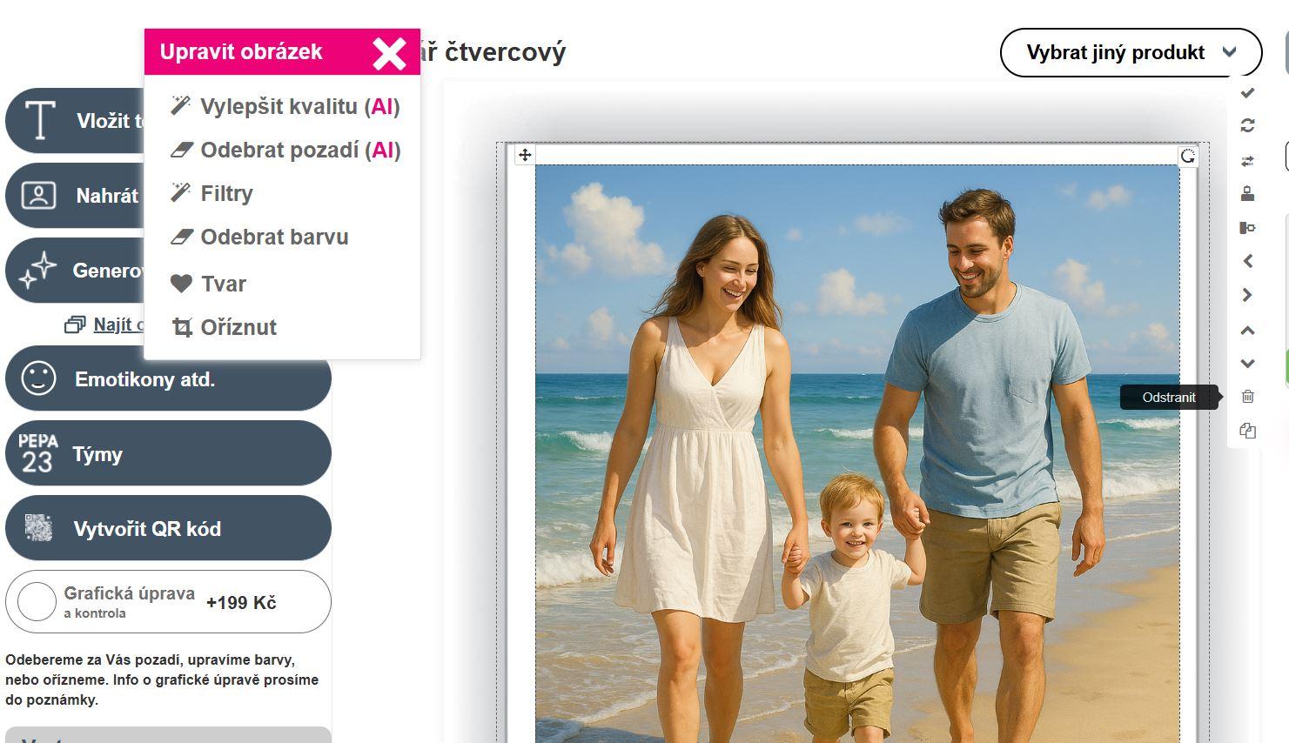Open the Vybrat jiný produkt dropdown
The height and width of the screenshot is (743, 1289).
(x=1131, y=52)
